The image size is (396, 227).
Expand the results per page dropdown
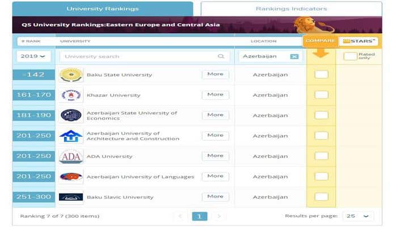(359, 216)
